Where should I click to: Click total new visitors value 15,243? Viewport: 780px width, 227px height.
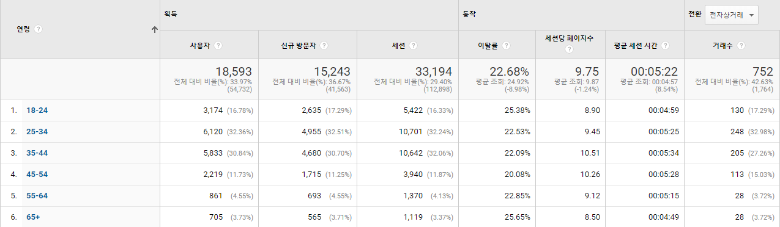333,71
